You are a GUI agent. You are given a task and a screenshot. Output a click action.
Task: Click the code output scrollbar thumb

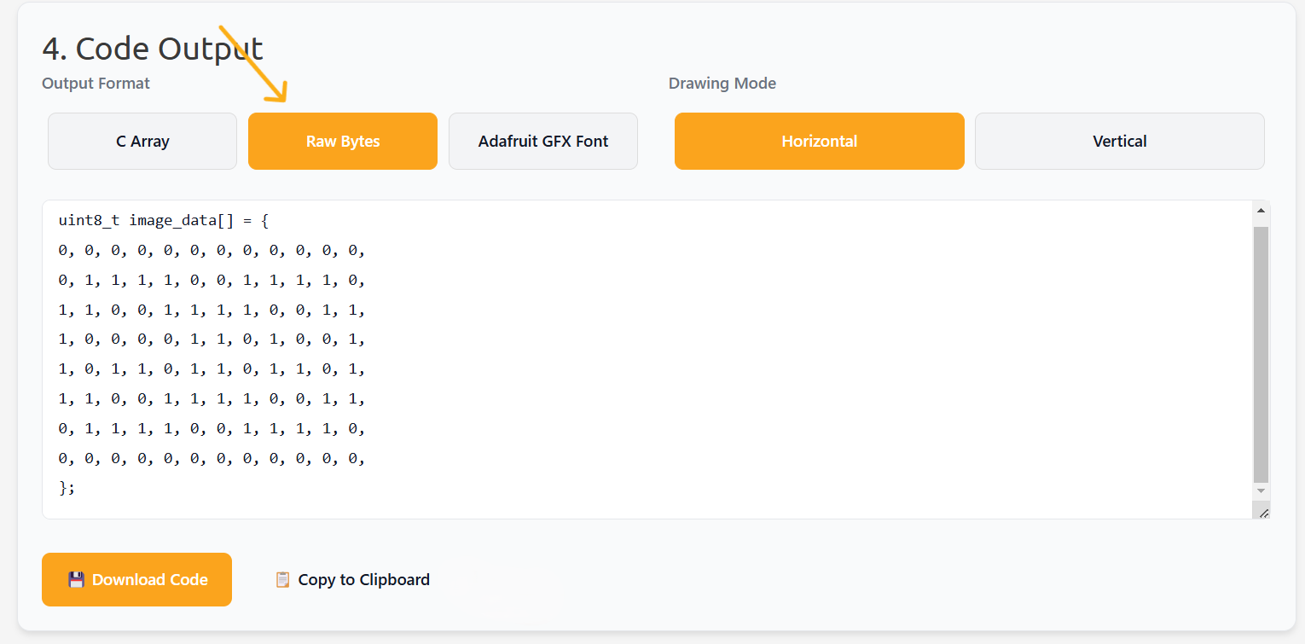click(1261, 354)
